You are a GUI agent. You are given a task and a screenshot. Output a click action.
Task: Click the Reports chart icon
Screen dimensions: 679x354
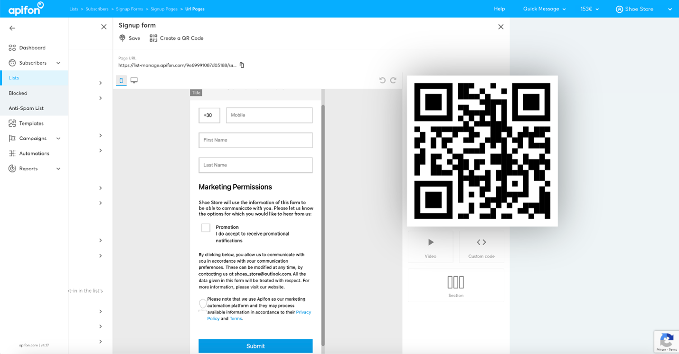(x=12, y=169)
